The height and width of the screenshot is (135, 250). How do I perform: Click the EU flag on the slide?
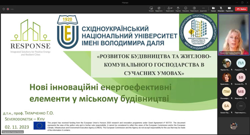(x=39, y=126)
